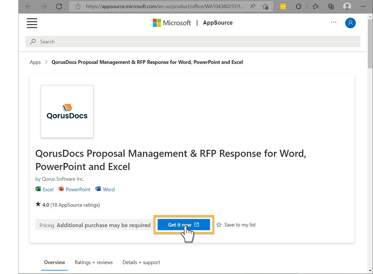
Task: Open the Excel link
Action: click(x=48, y=189)
